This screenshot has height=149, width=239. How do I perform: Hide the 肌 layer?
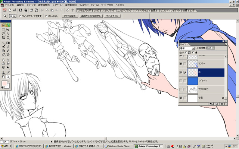click(x=181, y=72)
